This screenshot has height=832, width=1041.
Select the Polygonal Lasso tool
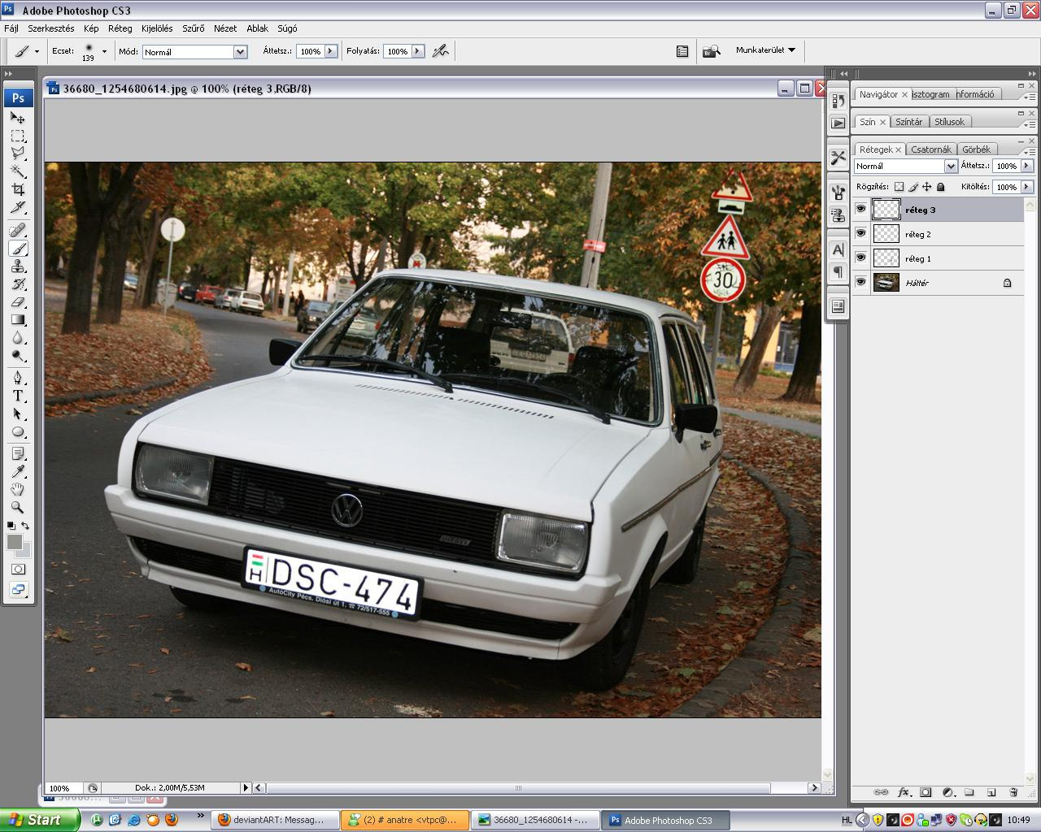tap(18, 153)
